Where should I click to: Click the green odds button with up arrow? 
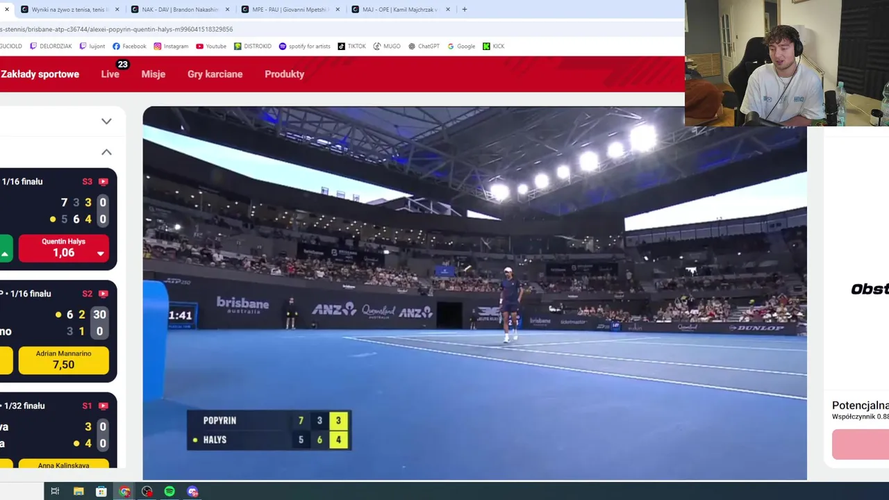point(6,248)
